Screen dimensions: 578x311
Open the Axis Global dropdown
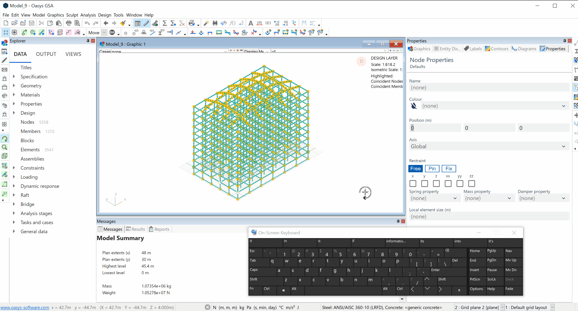tap(489, 146)
